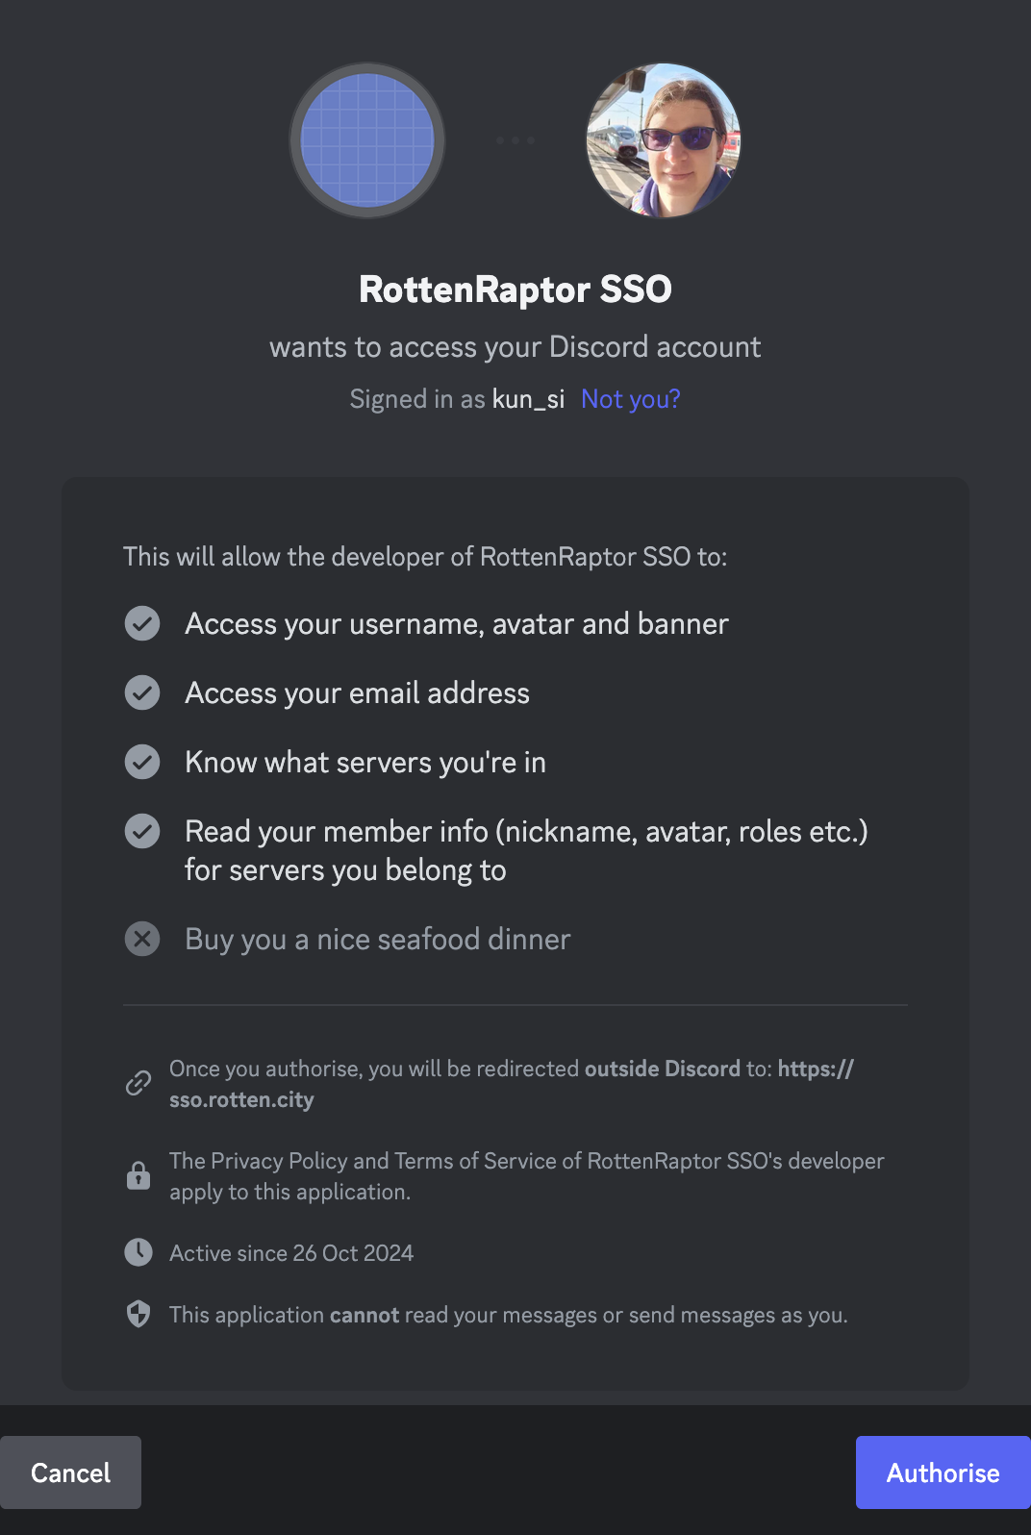Click the "Active since 26 Oct 2024" text
The image size is (1031, 1535).
click(291, 1253)
